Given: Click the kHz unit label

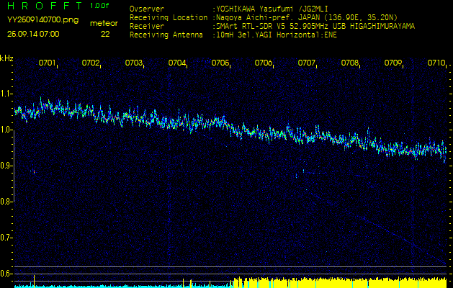Looking at the screenshot, I should click(6, 58).
